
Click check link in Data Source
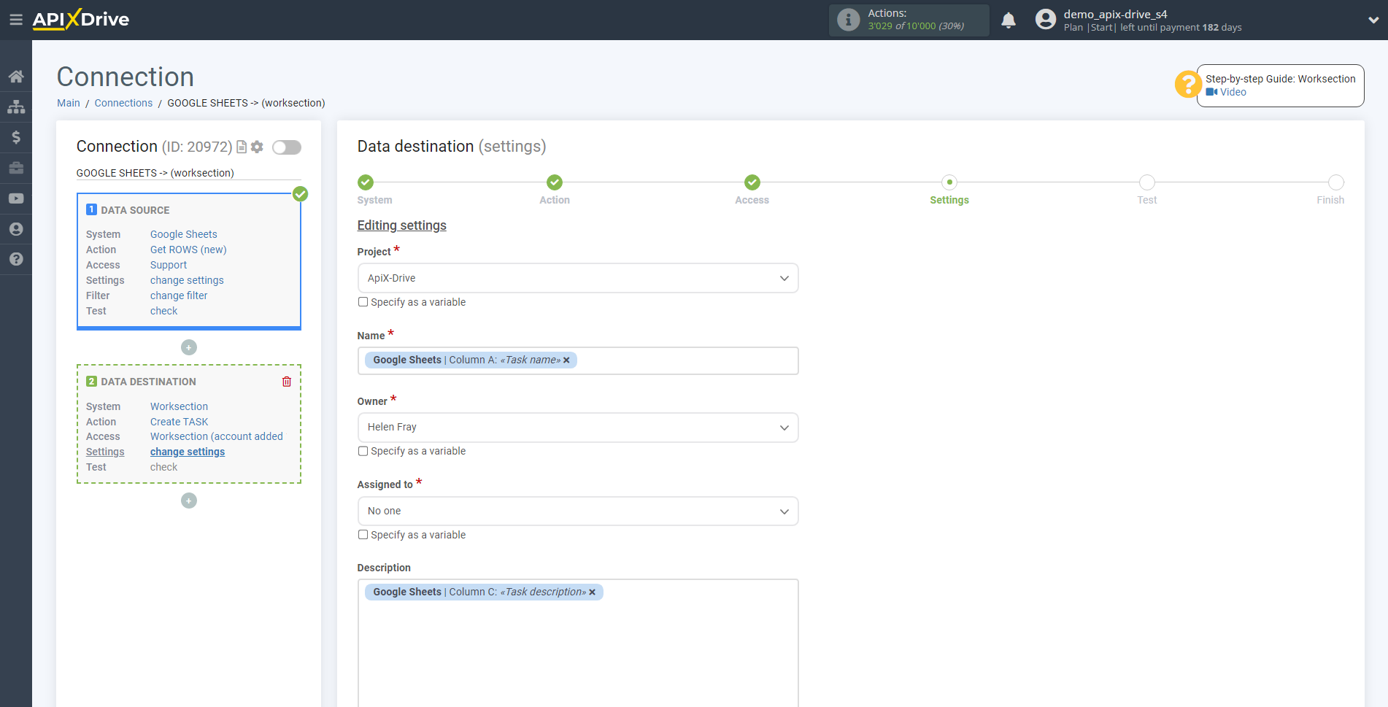pyautogui.click(x=163, y=311)
